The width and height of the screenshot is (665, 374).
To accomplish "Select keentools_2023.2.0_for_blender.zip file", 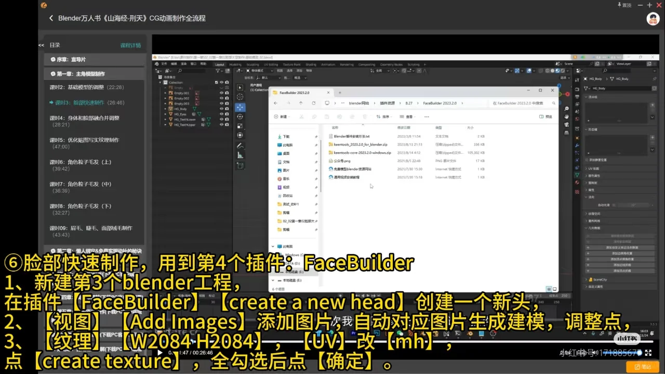I will pos(360,144).
